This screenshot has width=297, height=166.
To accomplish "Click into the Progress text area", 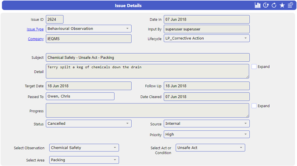I will tap(147, 110).
